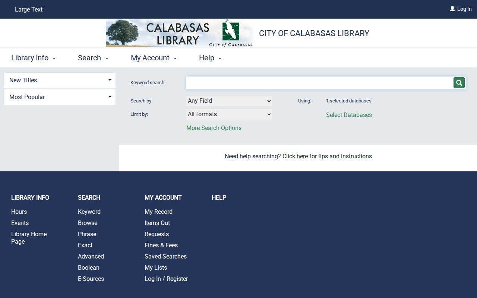Choose Phrase search in the footer
This screenshot has width=477, height=298.
coord(87,234)
